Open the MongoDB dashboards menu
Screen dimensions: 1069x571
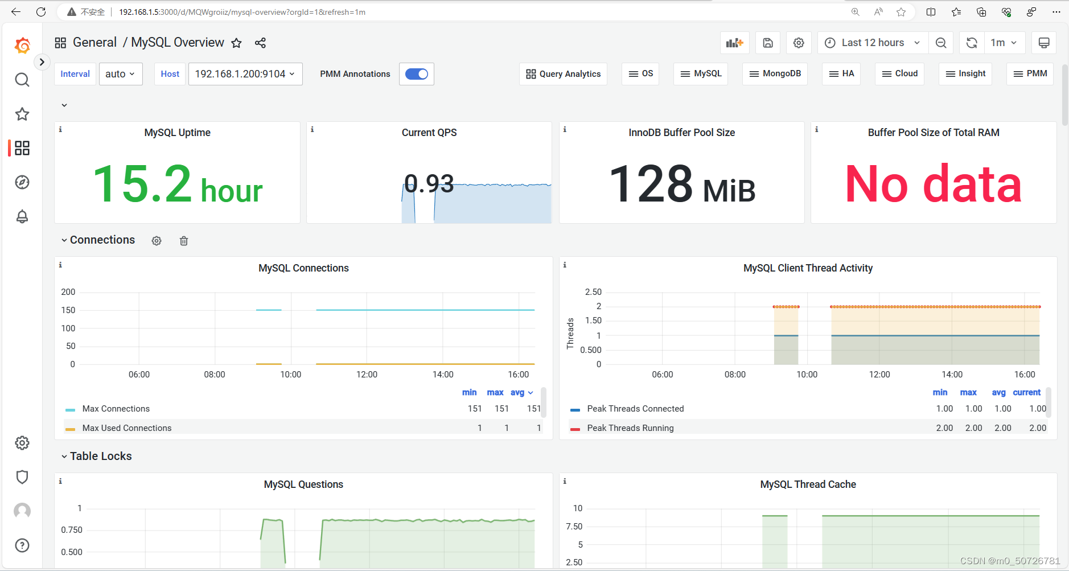pos(775,74)
